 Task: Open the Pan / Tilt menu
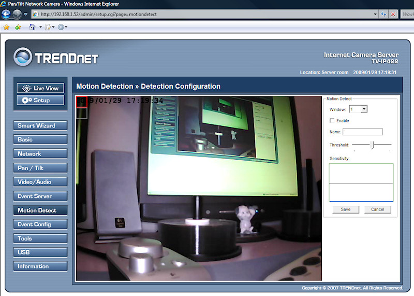pyautogui.click(x=40, y=168)
